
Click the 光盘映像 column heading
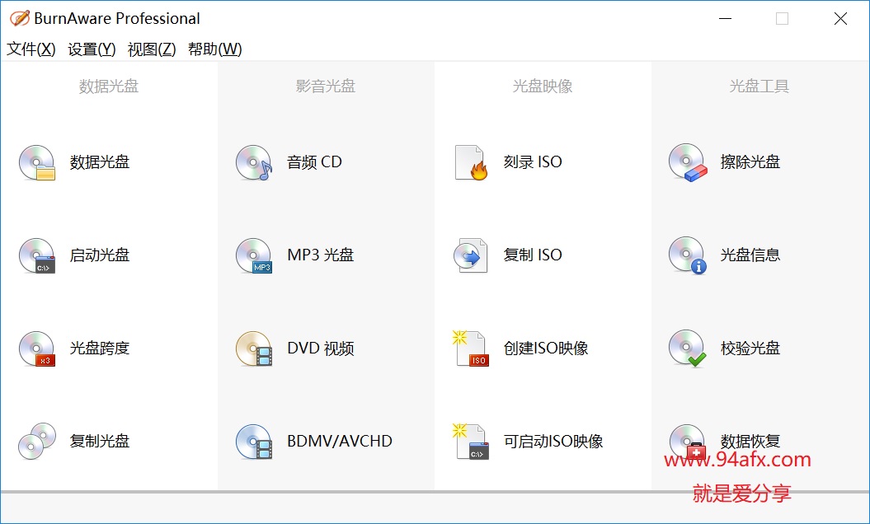click(x=543, y=86)
